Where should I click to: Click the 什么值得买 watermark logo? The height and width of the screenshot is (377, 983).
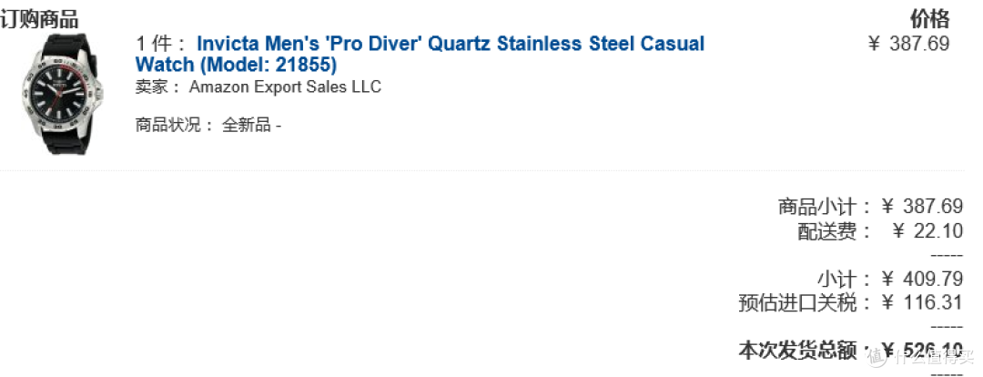(x=921, y=358)
